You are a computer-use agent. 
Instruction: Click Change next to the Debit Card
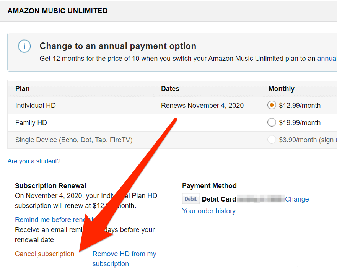(297, 199)
